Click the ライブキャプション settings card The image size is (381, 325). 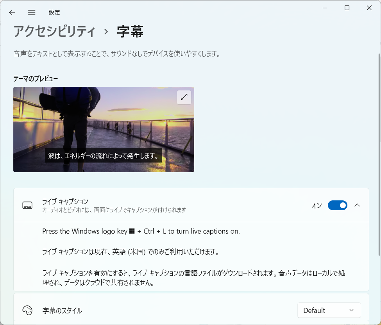coord(156,205)
